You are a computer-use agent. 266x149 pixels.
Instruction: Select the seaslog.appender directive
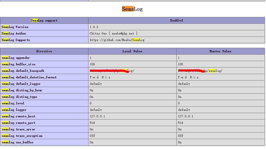(16, 58)
